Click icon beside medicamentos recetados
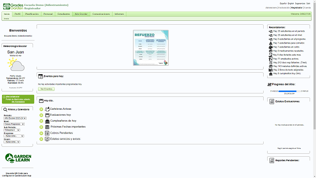The height and width of the screenshot is (178, 316). tap(271, 51)
